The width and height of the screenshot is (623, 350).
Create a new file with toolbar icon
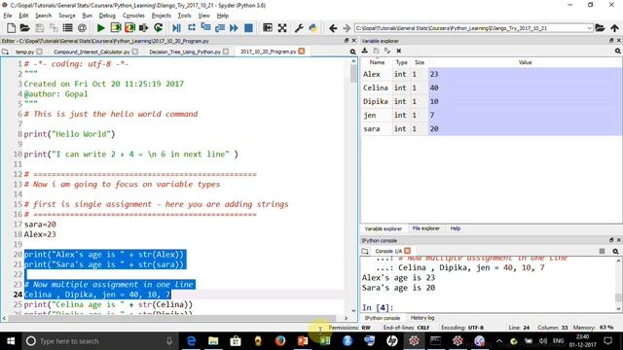[x=11, y=28]
